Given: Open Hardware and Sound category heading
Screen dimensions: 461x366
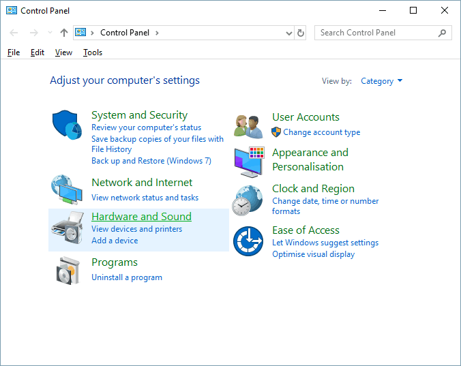Looking at the screenshot, I should pos(141,217).
